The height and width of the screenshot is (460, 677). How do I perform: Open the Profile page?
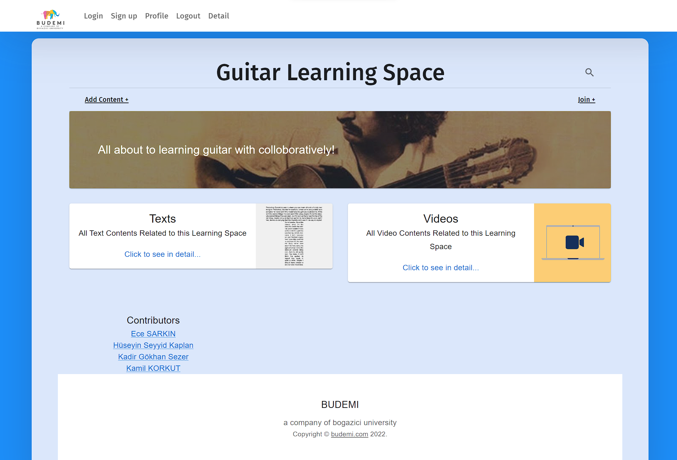156,16
